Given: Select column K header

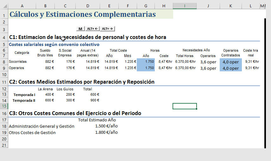Looking at the screenshot, I should pyautogui.click(x=230, y=6).
